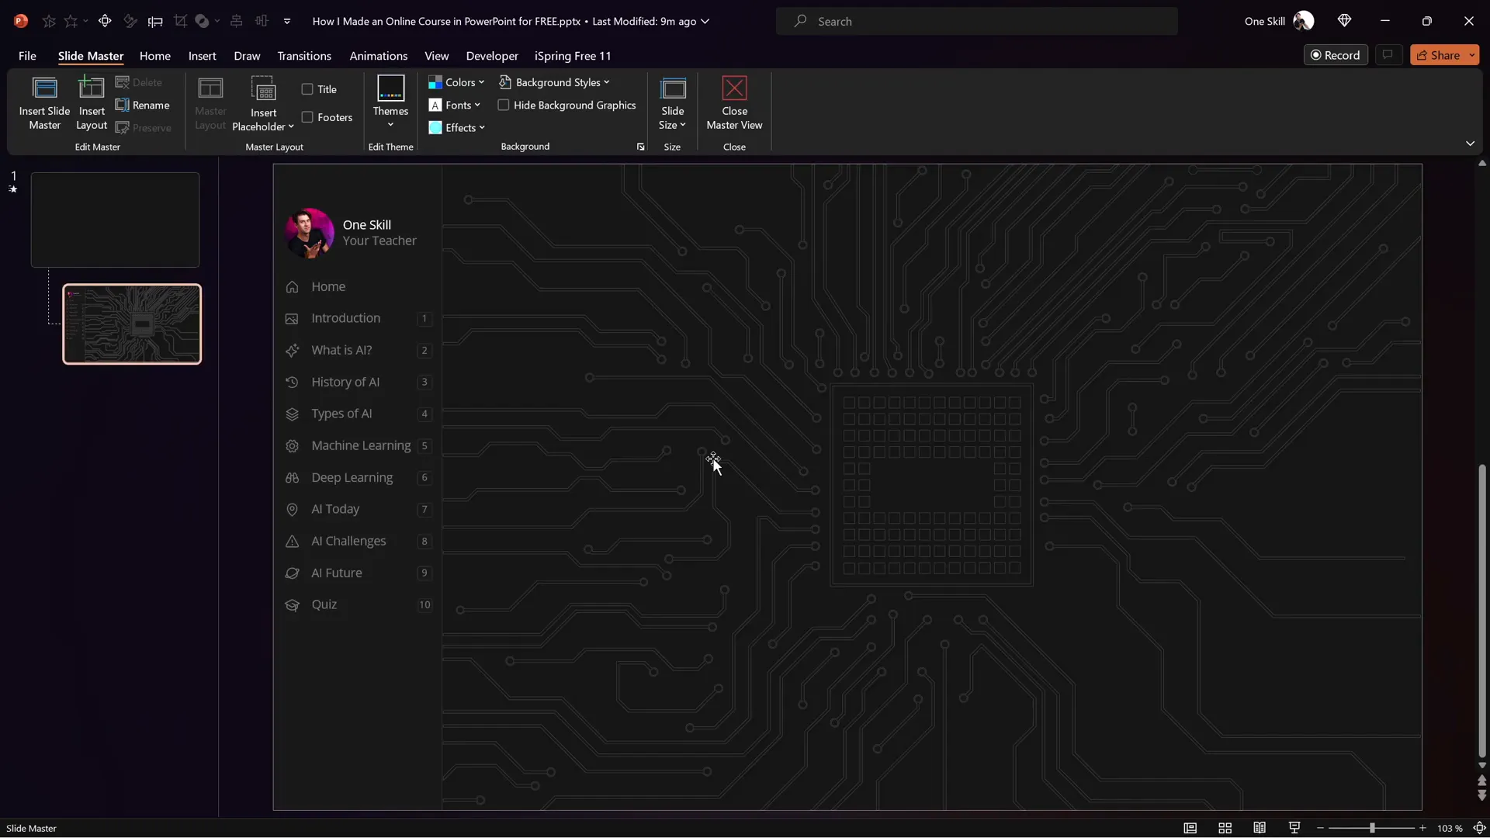Start Slide Show from status bar icon
1490x838 pixels.
click(1294, 828)
